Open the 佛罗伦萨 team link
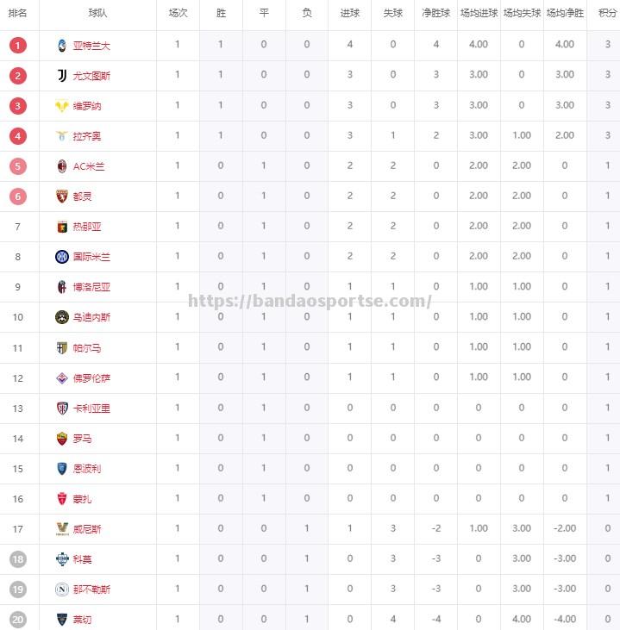Image resolution: width=620 pixels, height=630 pixels. click(91, 378)
